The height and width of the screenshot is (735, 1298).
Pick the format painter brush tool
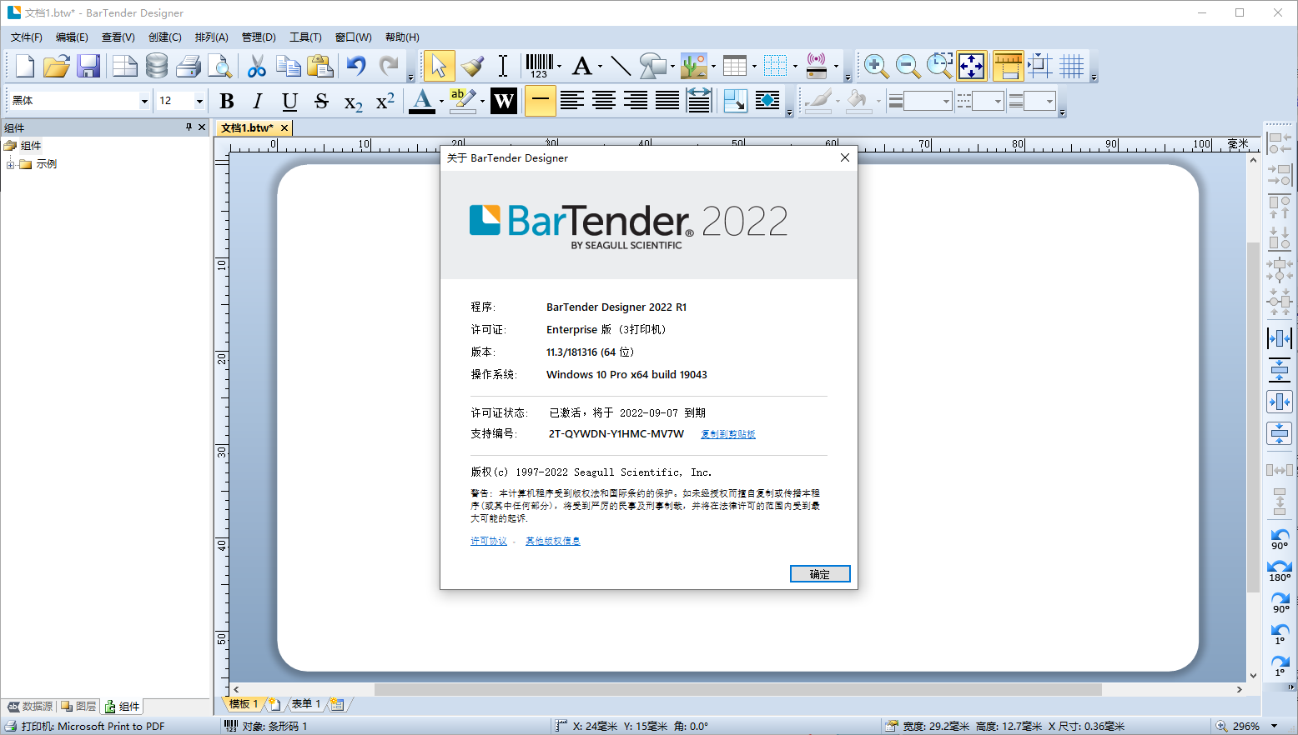coord(472,66)
